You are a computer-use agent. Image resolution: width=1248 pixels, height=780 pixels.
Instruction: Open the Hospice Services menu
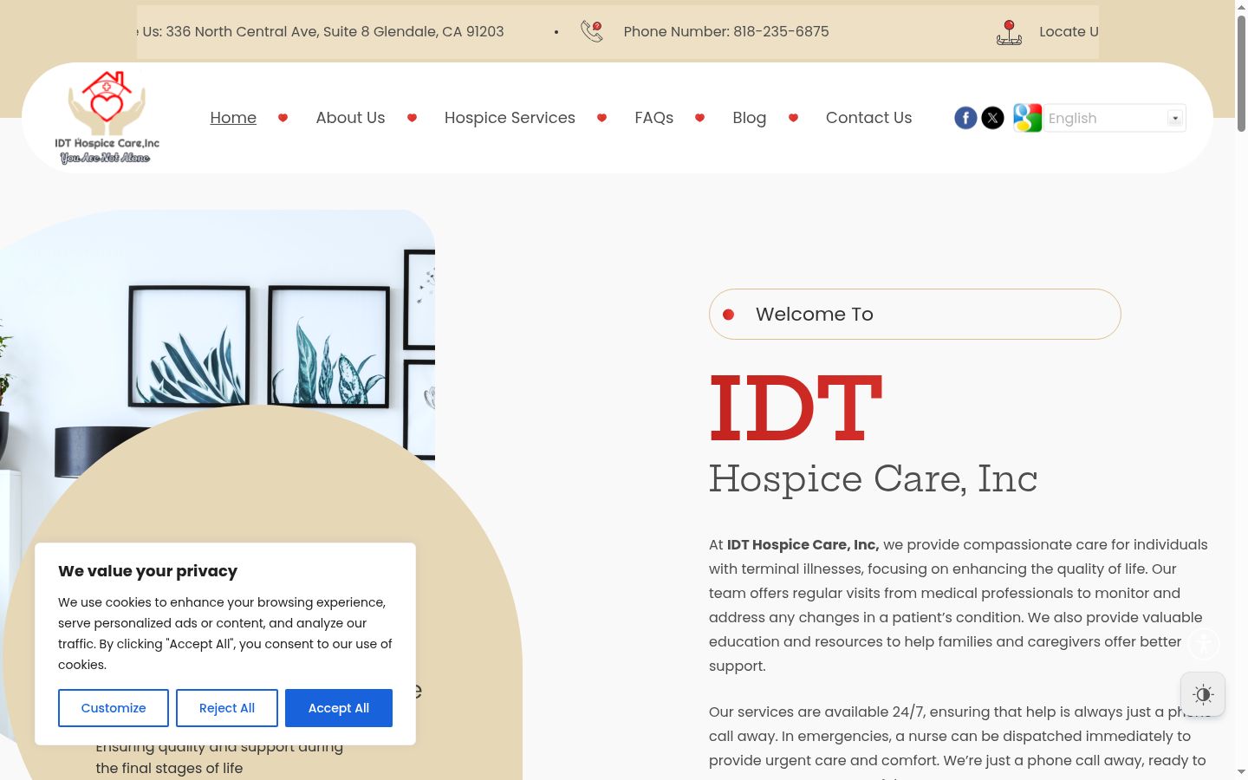[510, 118]
